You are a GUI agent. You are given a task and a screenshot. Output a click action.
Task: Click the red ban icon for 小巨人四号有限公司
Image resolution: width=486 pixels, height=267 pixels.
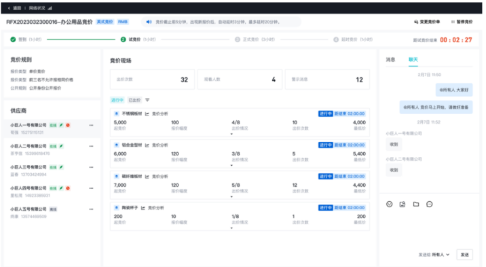pyautogui.click(x=68, y=188)
